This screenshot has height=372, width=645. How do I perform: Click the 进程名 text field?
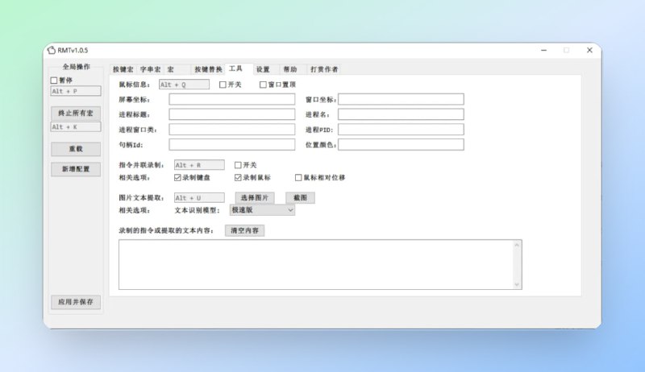401,114
